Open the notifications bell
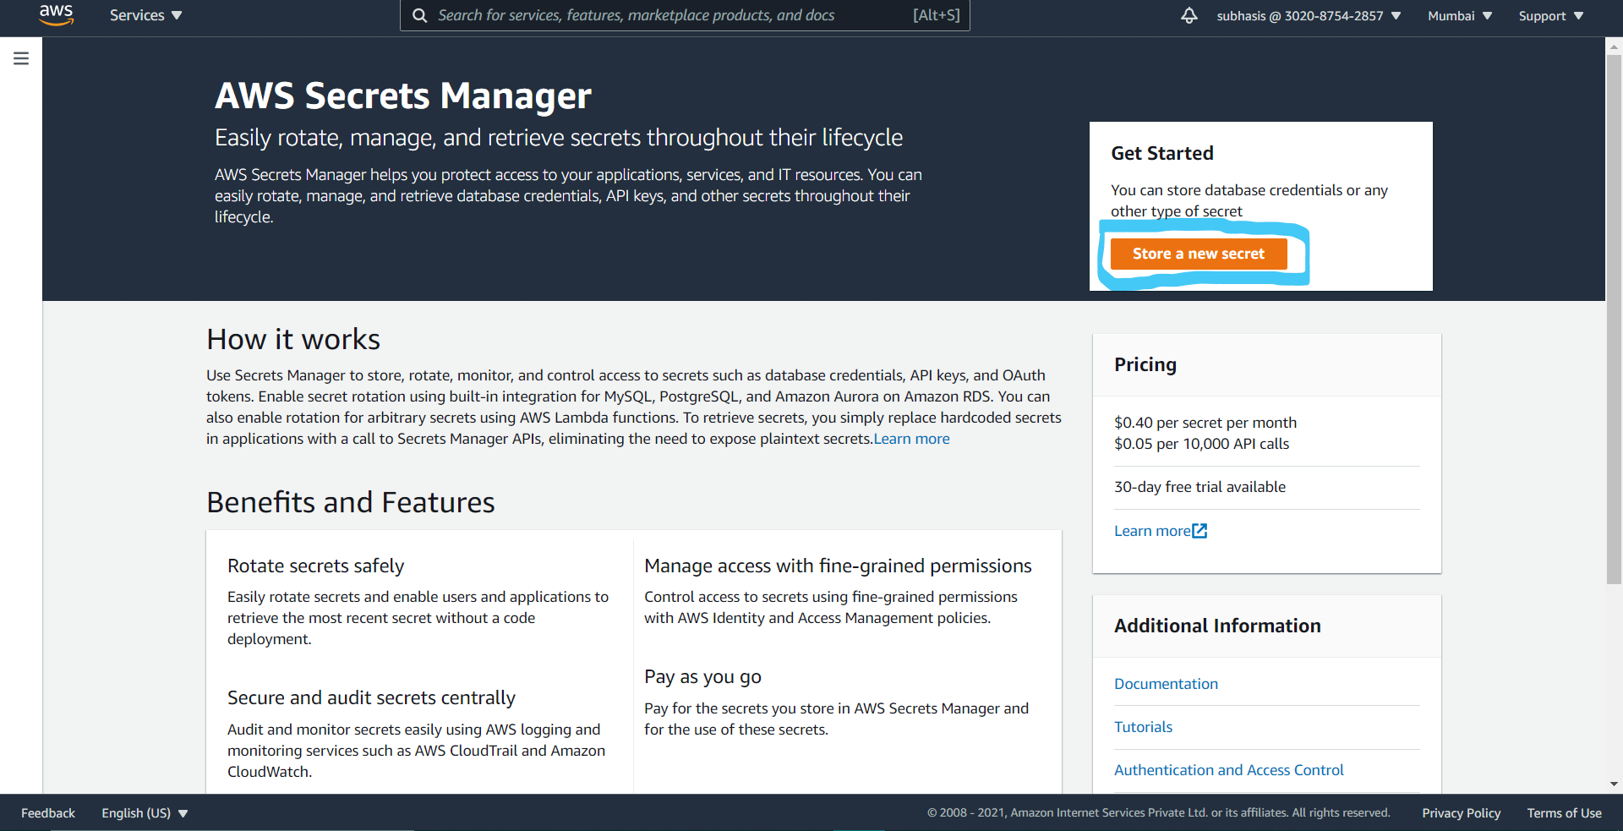The width and height of the screenshot is (1623, 831). [1189, 15]
